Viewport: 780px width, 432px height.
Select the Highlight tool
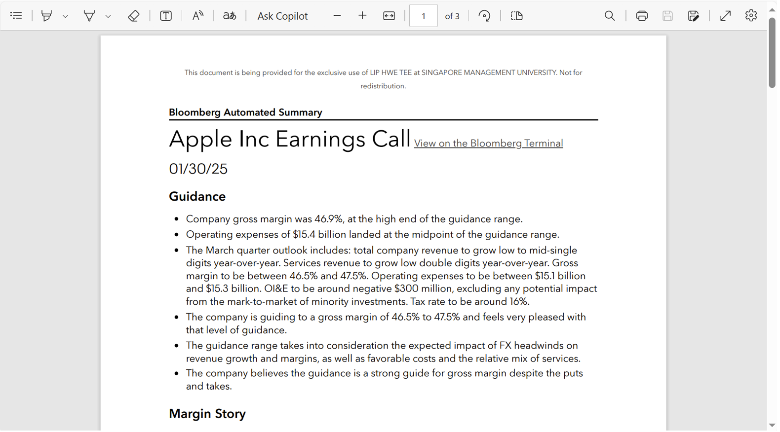[46, 16]
